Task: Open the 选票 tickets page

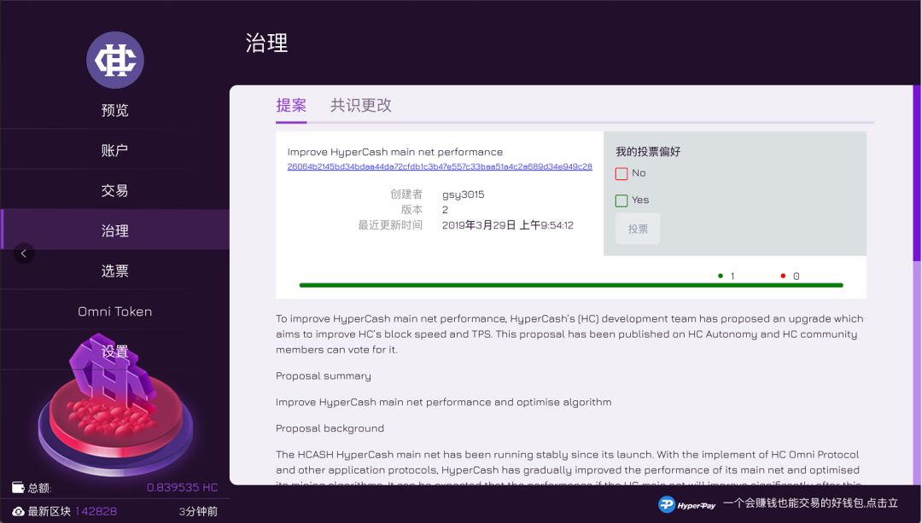Action: pos(114,270)
